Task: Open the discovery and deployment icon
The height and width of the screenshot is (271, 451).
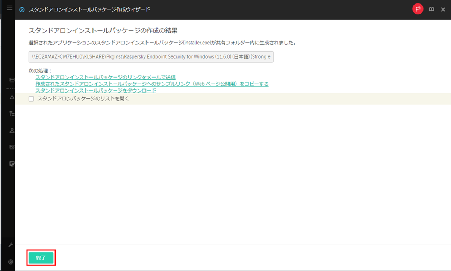Action: click(x=11, y=163)
